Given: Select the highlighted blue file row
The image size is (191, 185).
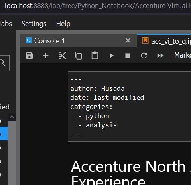Looking at the screenshot, I should coord(4,133).
